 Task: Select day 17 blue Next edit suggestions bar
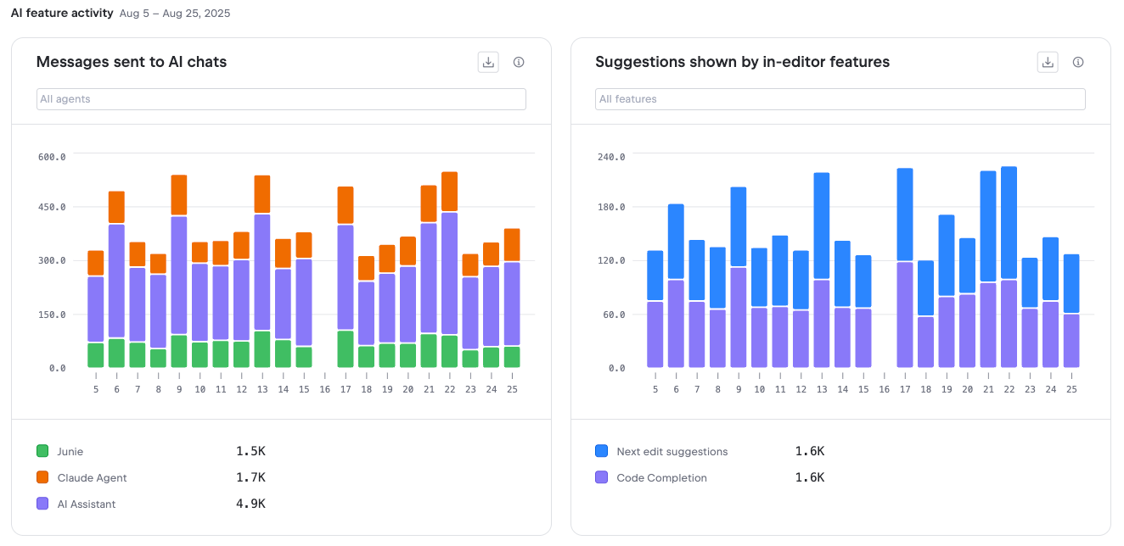[x=905, y=214]
